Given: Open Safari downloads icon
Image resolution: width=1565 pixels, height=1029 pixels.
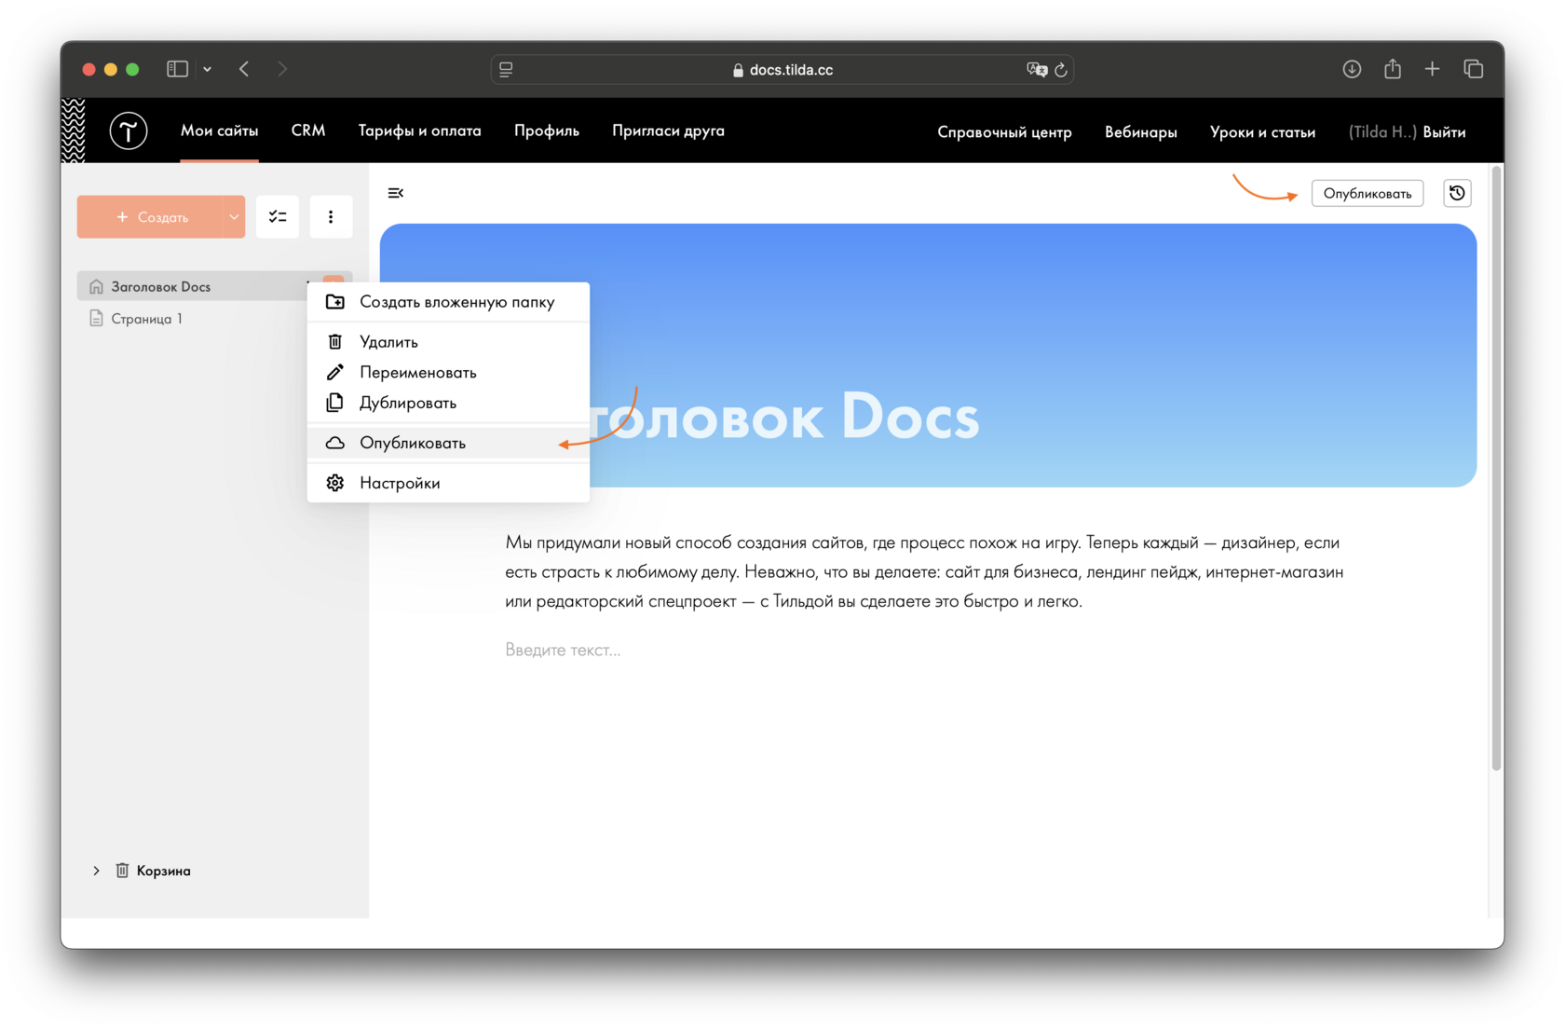Looking at the screenshot, I should (1352, 69).
